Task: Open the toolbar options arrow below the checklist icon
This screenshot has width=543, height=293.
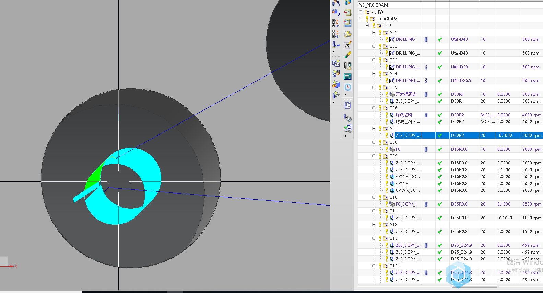Action: point(345,136)
